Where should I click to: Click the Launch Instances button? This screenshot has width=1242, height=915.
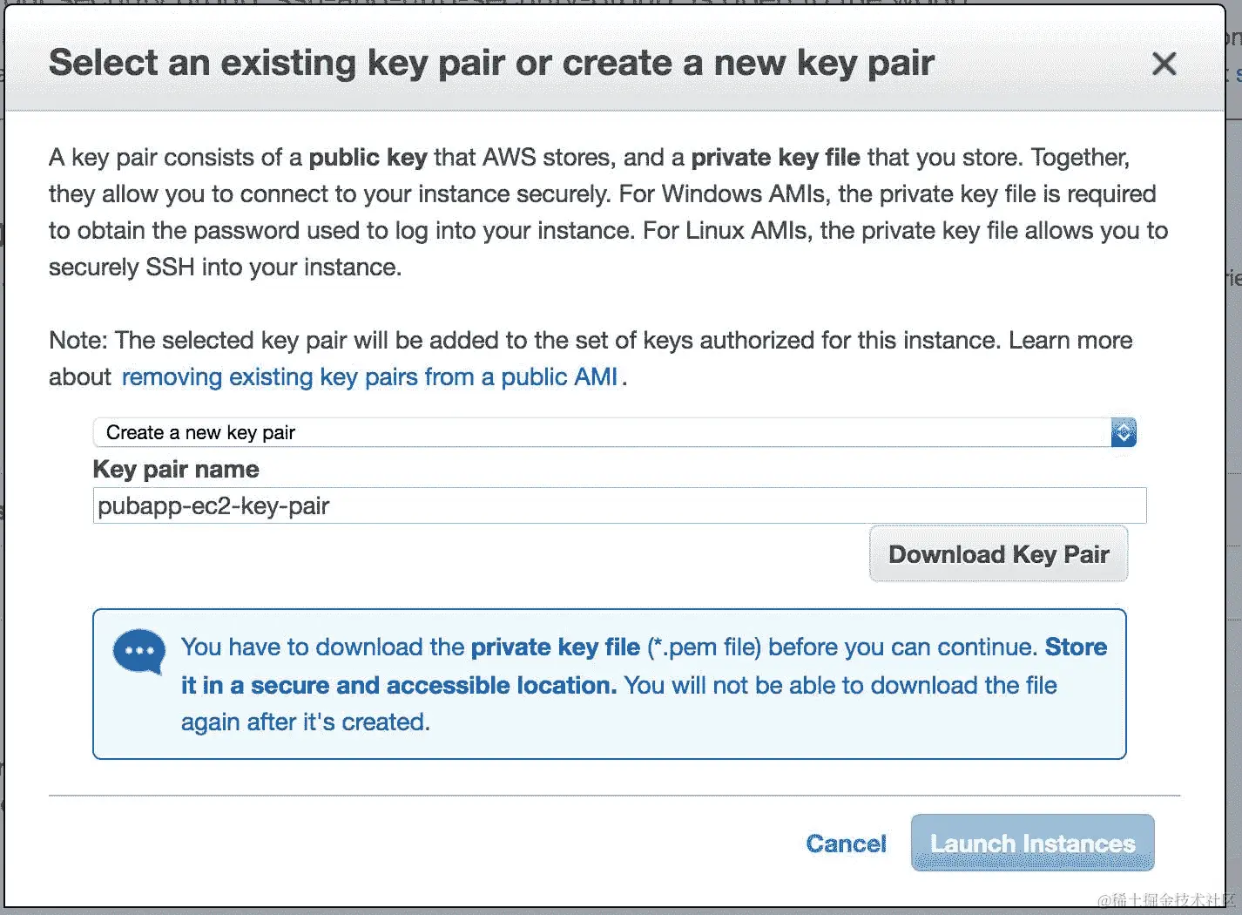[1032, 843]
